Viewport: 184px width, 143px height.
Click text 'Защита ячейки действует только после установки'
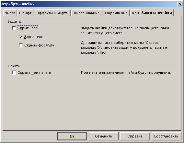pos(125,28)
